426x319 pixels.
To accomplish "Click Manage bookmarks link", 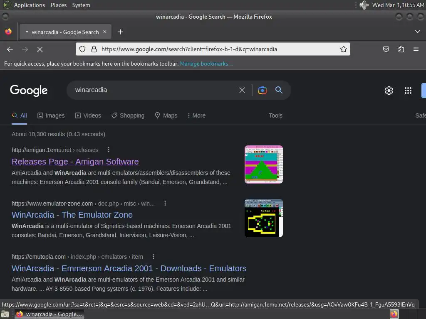I will (x=206, y=64).
